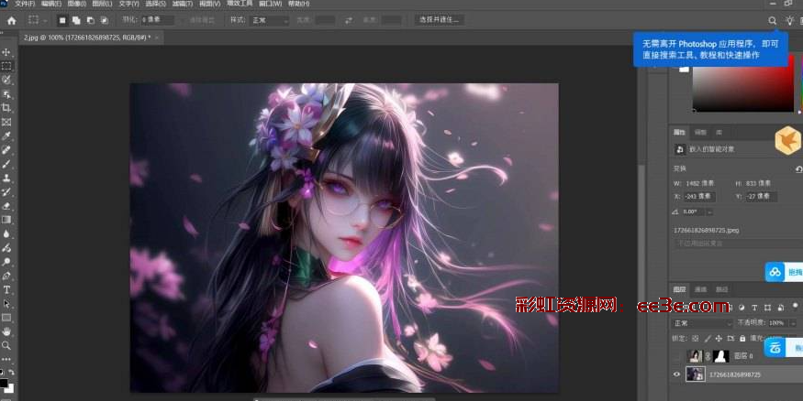Select the Crop tool
Viewport: 803px width, 401px height.
click(x=6, y=107)
